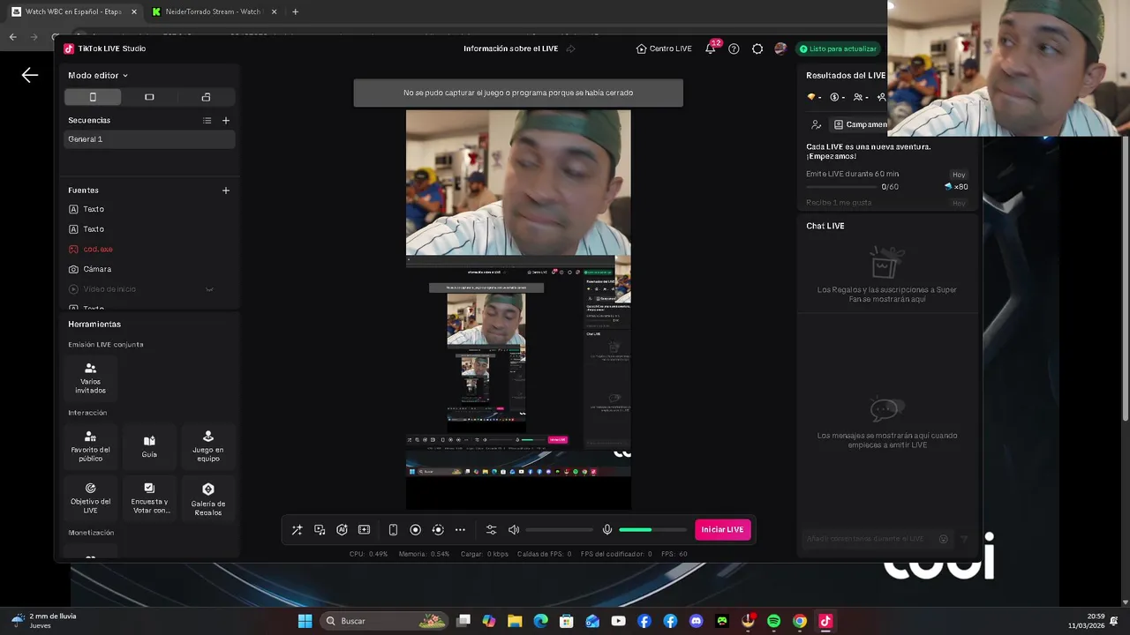The height and width of the screenshot is (635, 1130).
Task: Select the dual-screen layout mode
Action: pyautogui.click(x=206, y=97)
